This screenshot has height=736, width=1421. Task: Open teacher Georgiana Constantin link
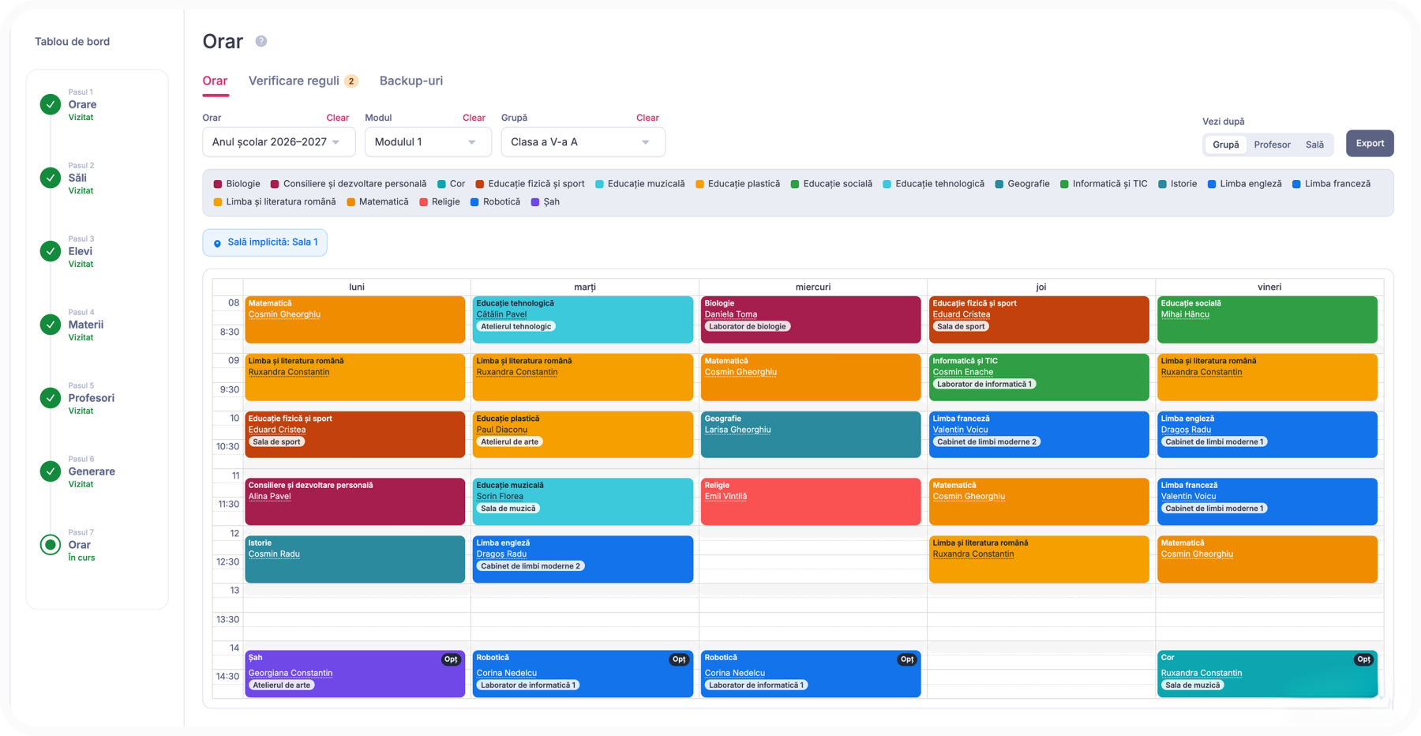291,673
